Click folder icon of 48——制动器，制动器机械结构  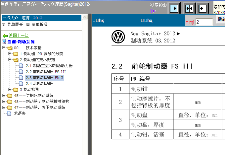pos(10,102)
